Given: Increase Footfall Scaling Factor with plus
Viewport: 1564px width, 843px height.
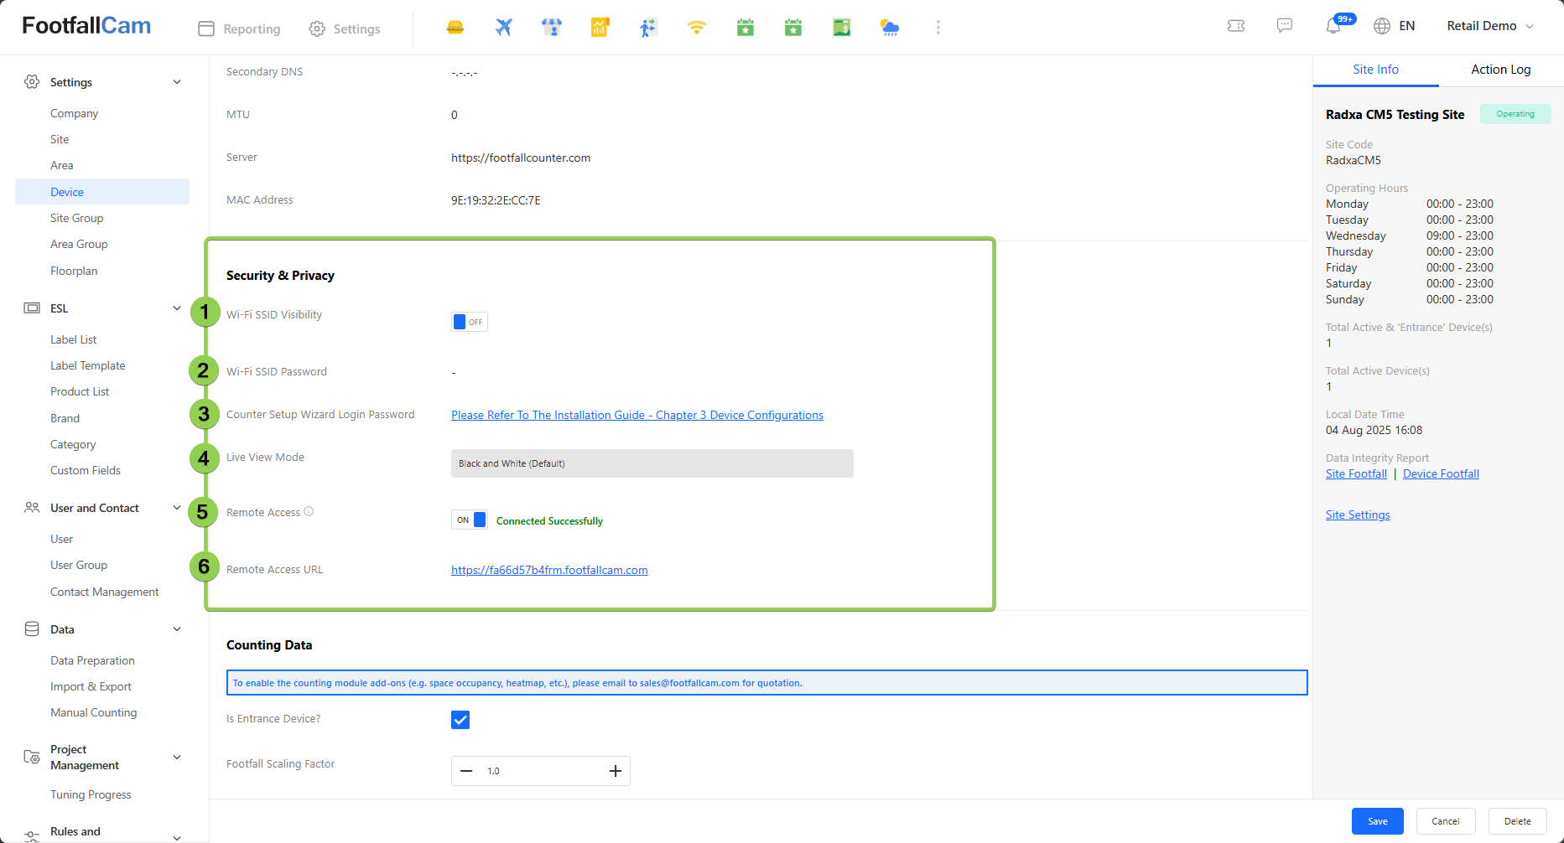Looking at the screenshot, I should point(616,771).
